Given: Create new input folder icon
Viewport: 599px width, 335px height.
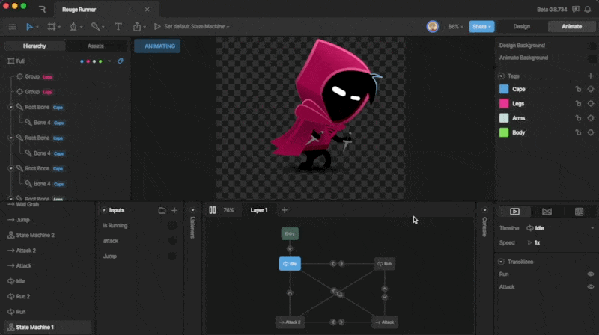Looking at the screenshot, I should pyautogui.click(x=162, y=210).
